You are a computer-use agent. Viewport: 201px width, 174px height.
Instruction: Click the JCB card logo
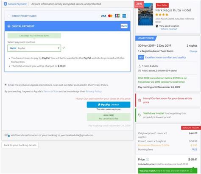[x=117, y=16]
